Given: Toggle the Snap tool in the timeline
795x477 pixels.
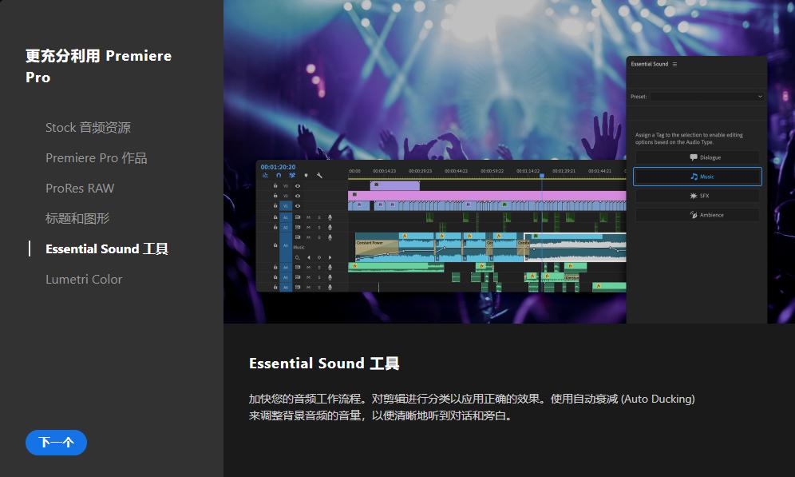Looking at the screenshot, I should (279, 175).
